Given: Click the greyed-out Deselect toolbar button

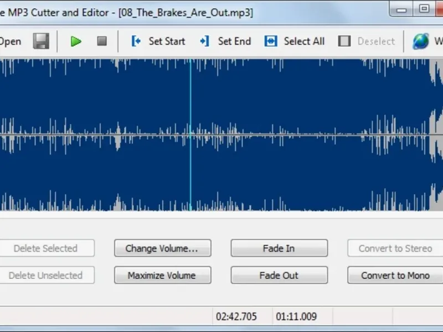Looking at the screenshot, I should 367,41.
